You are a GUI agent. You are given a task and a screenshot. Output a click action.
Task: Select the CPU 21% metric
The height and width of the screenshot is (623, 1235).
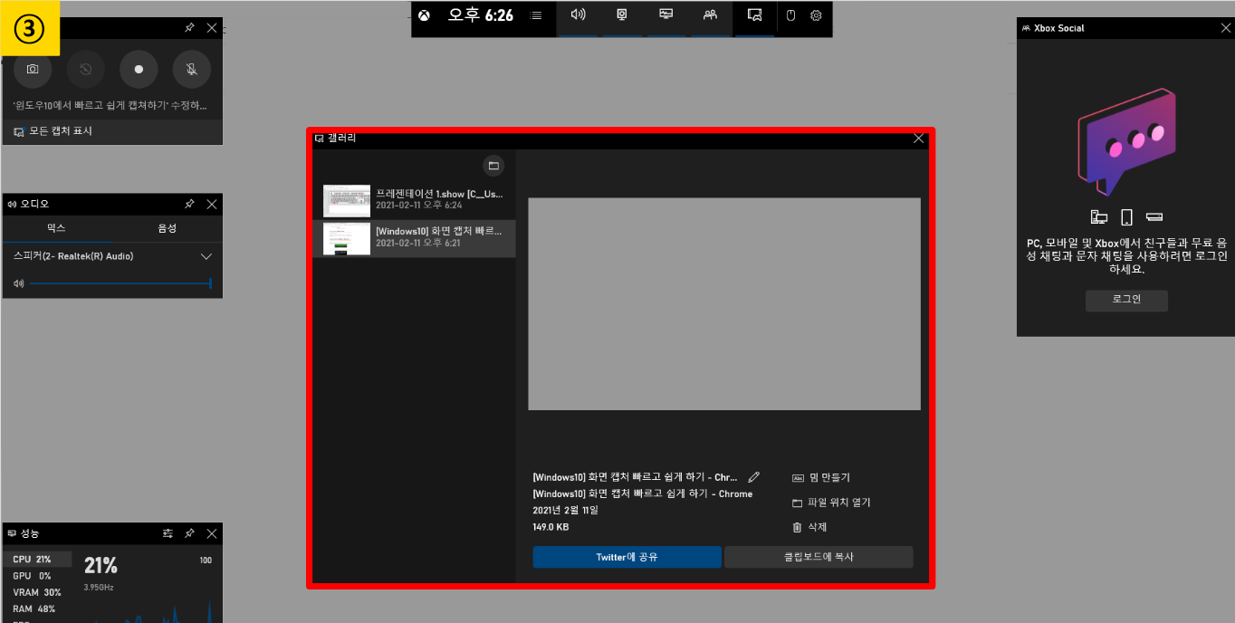click(37, 560)
